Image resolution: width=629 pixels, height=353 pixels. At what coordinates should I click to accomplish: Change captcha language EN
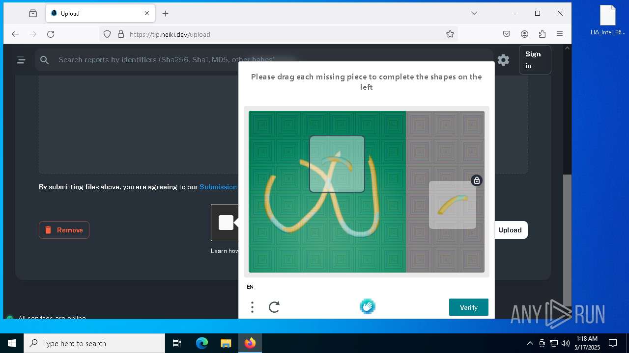click(250, 287)
